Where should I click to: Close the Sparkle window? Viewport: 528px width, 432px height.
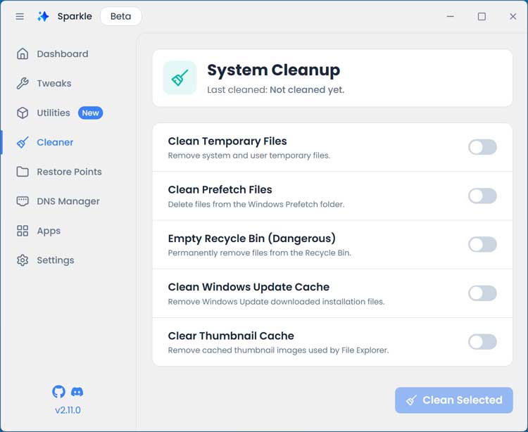click(x=513, y=16)
